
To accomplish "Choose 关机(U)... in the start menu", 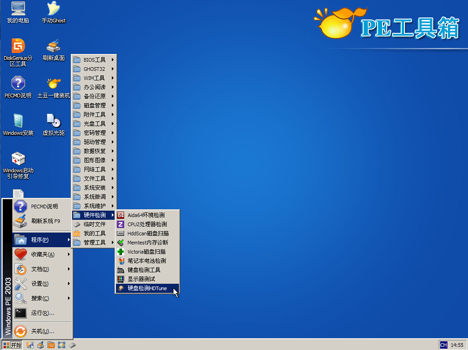I will (42, 331).
